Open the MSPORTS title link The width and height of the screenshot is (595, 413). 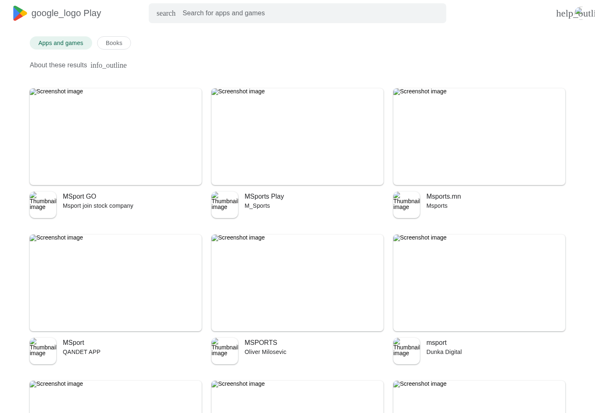261,343
